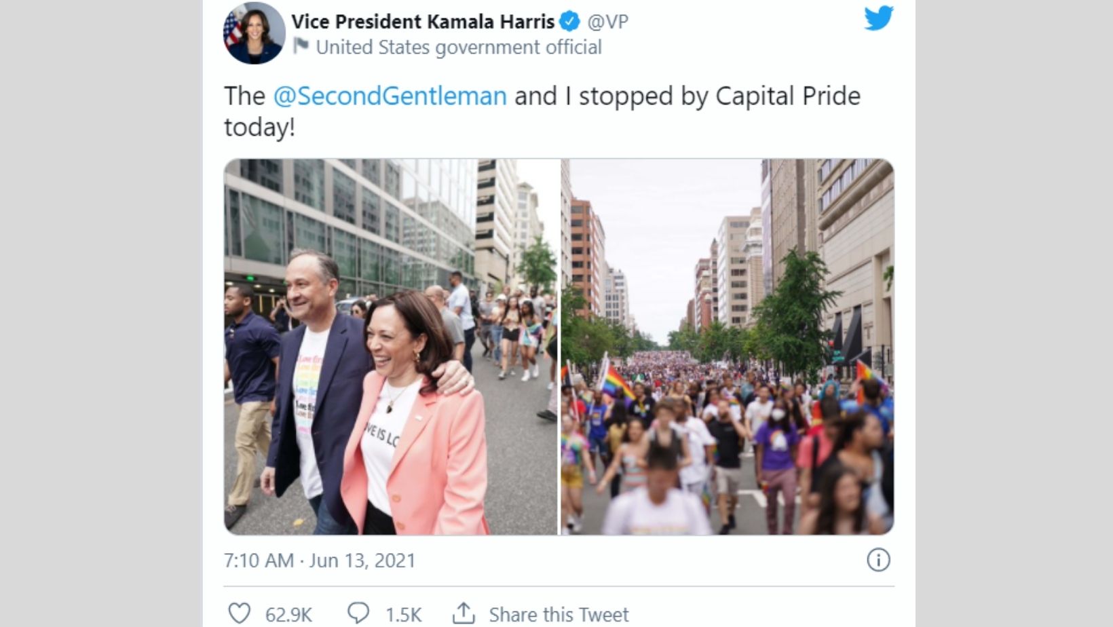Open the tweet info circle icon
Viewport: 1113px width, 627px height.
(x=878, y=560)
